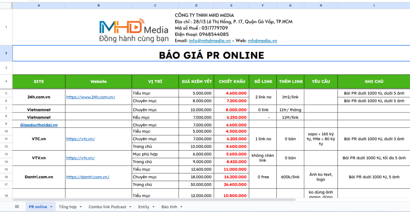The width and height of the screenshot is (410, 212).
Task: Open the Entity tab dropdown arrow
Action: pos(153,207)
